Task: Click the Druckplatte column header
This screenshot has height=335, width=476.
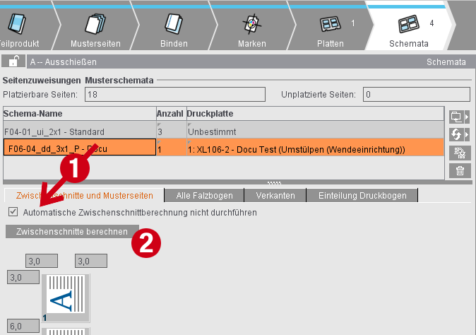Action: point(315,114)
